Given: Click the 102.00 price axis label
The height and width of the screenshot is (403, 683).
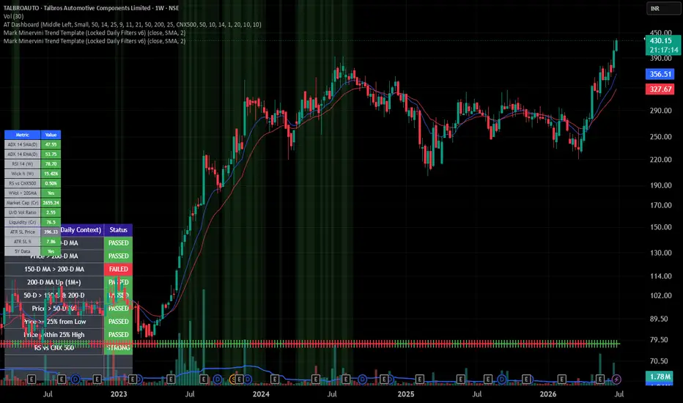Looking at the screenshot, I should point(660,295).
